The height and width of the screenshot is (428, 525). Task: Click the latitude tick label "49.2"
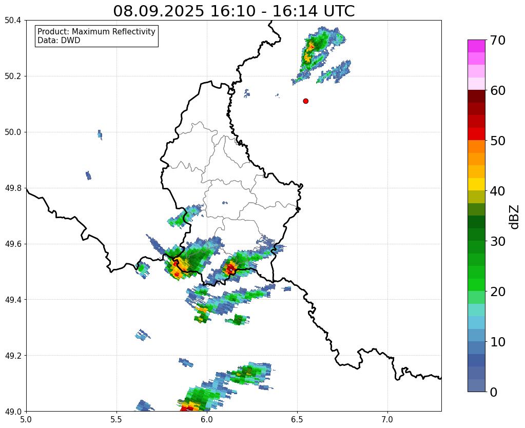click(13, 356)
